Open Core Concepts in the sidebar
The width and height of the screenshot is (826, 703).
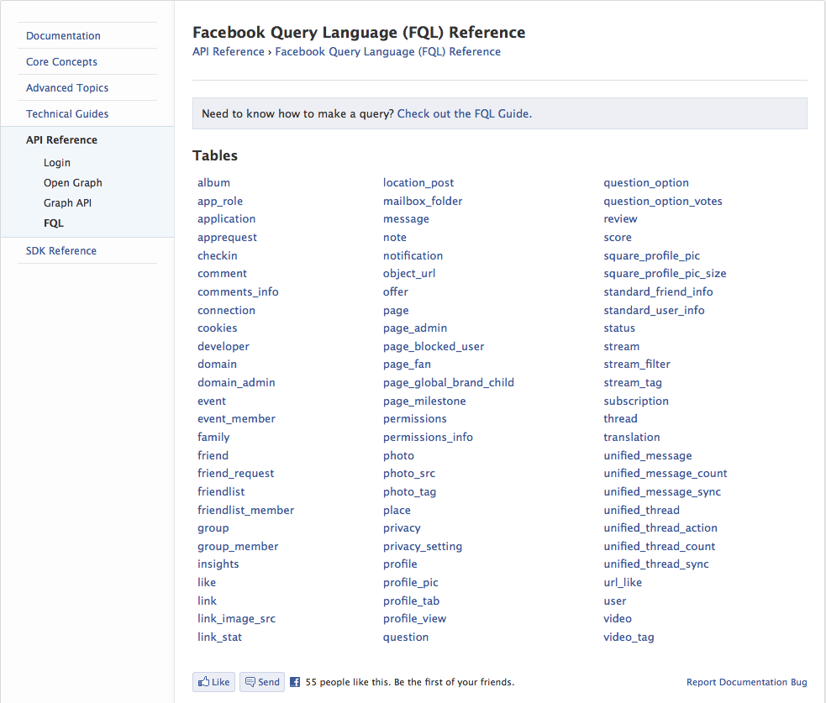point(61,61)
